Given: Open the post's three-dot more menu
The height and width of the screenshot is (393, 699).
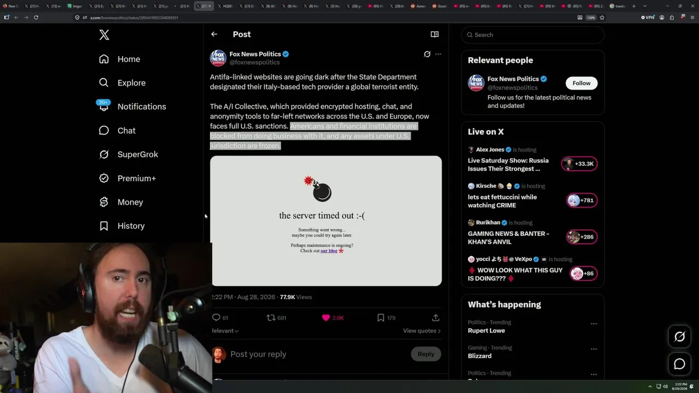Looking at the screenshot, I should 438,54.
